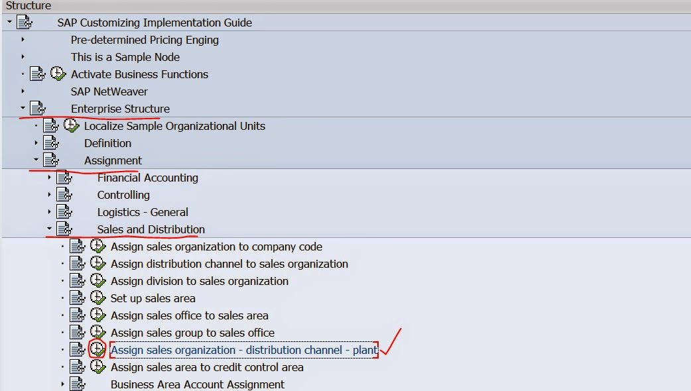Expand the SAP NetWeaver node

click(23, 91)
